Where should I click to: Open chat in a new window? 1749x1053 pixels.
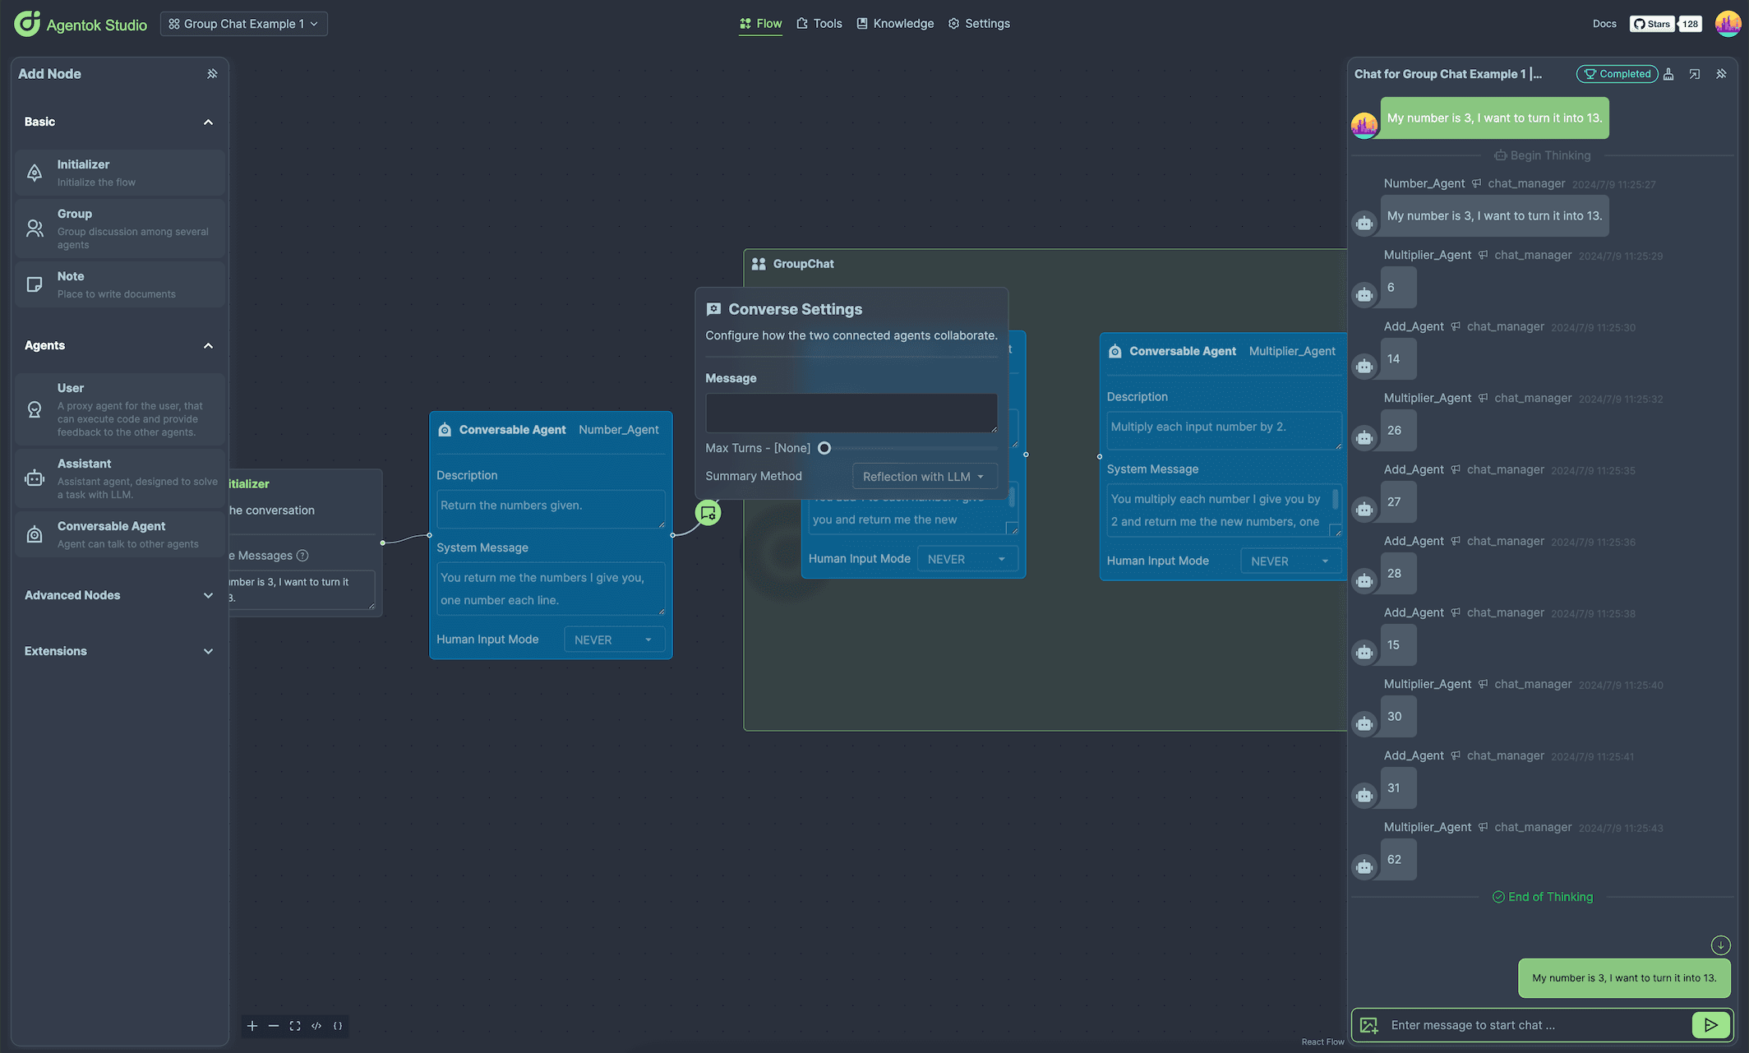point(1695,73)
